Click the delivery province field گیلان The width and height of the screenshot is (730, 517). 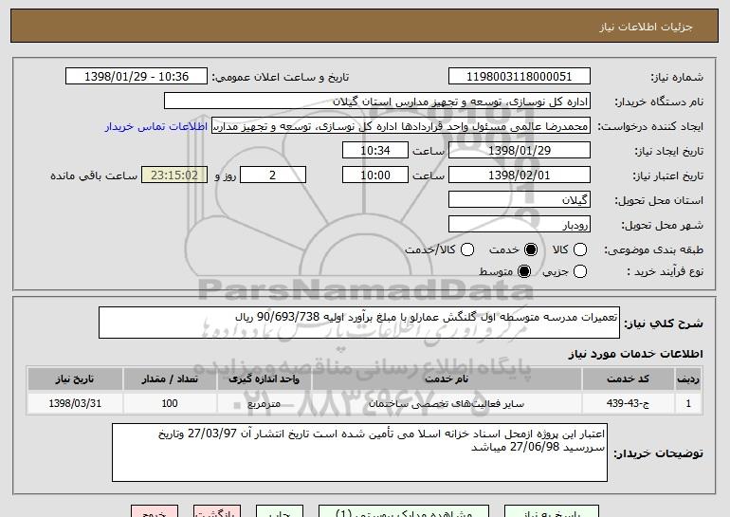click(520, 200)
